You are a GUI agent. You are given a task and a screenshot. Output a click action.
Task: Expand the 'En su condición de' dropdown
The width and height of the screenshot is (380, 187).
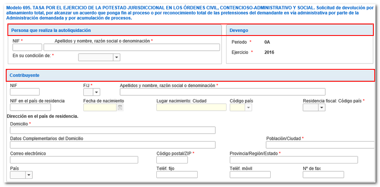pyautogui.click(x=116, y=57)
